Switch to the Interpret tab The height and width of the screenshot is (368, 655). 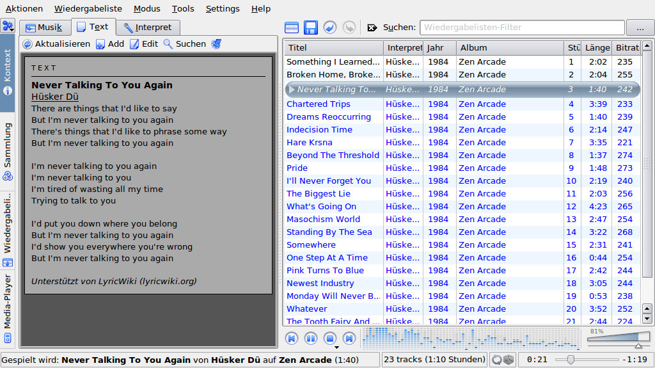click(148, 28)
